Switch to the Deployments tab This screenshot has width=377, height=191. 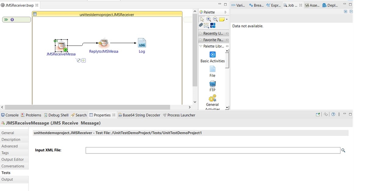(330, 5)
